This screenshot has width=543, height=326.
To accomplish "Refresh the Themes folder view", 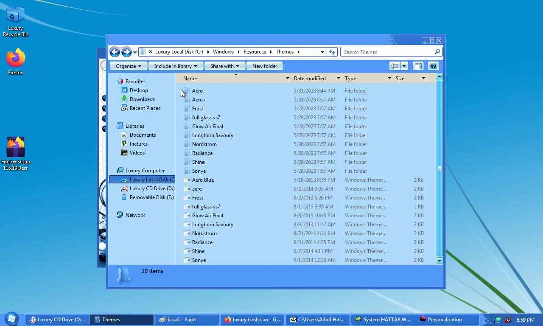I will [332, 52].
